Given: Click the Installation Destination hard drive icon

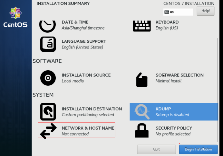Looking at the screenshot, I should [x=48, y=112].
